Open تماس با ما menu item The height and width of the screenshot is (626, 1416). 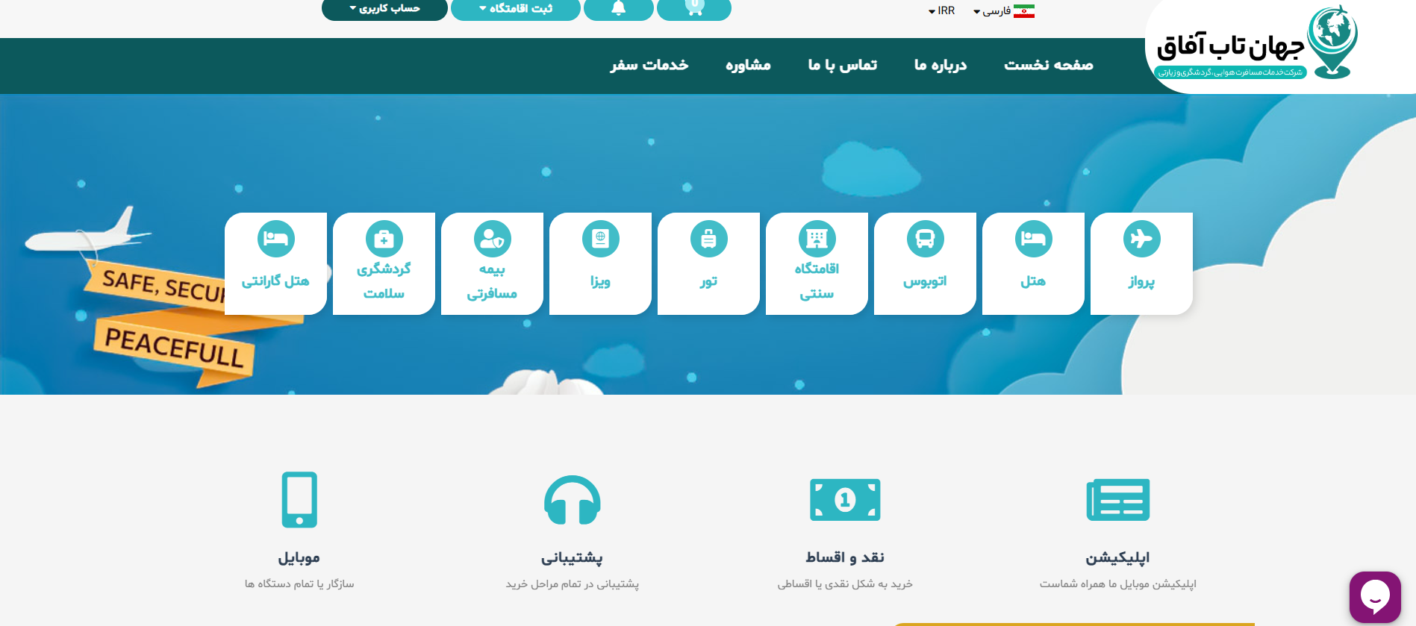(842, 65)
